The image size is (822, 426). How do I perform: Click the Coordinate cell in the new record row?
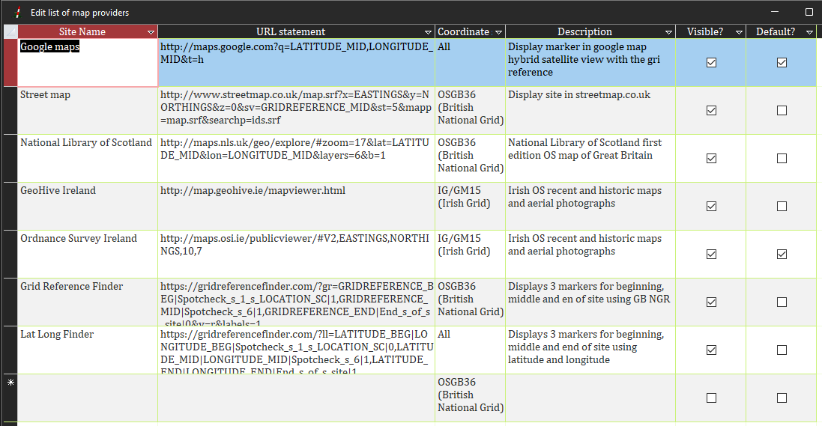point(470,395)
